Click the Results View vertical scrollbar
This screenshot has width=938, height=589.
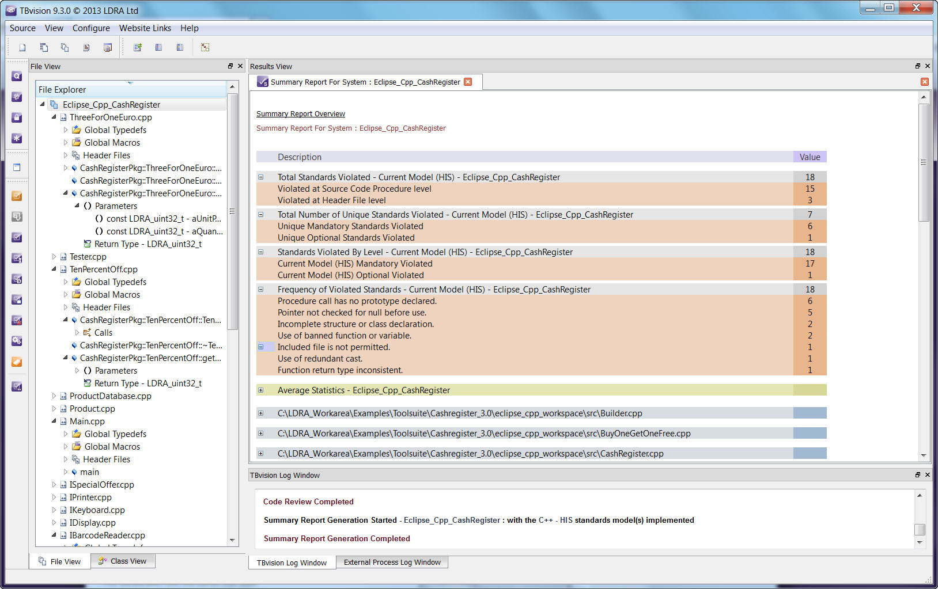click(924, 162)
